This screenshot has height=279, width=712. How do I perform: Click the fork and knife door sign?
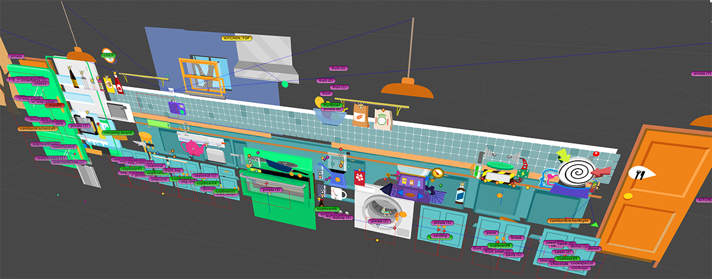pyautogui.click(x=642, y=173)
